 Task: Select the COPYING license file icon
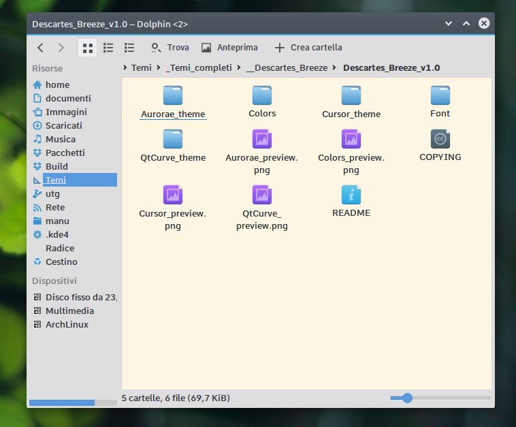pyautogui.click(x=440, y=139)
